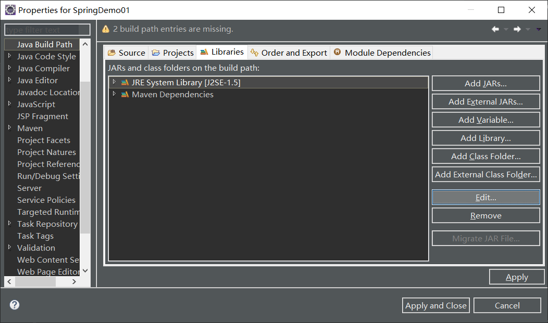This screenshot has width=548, height=323.
Task: Click Add External Class Folder... button
Action: tap(486, 174)
